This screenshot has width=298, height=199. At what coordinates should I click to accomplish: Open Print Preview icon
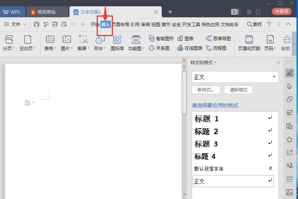[64, 24]
